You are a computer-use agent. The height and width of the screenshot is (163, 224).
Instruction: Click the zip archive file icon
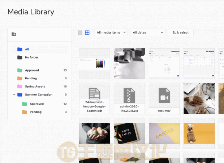click(129, 95)
